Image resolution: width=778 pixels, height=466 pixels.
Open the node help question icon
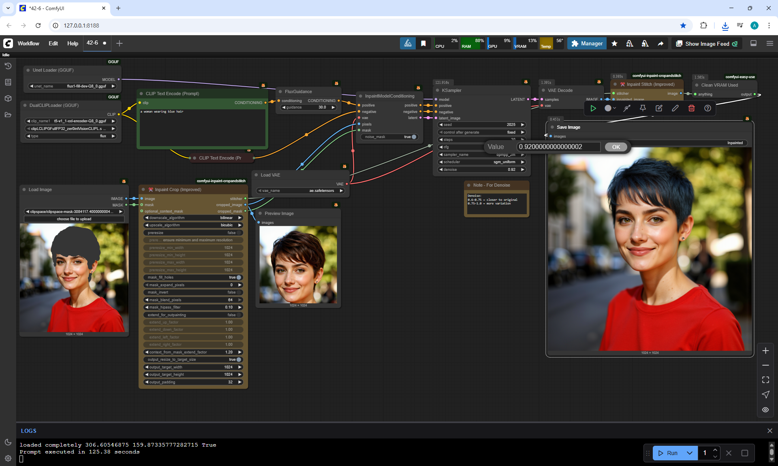pyautogui.click(x=707, y=108)
